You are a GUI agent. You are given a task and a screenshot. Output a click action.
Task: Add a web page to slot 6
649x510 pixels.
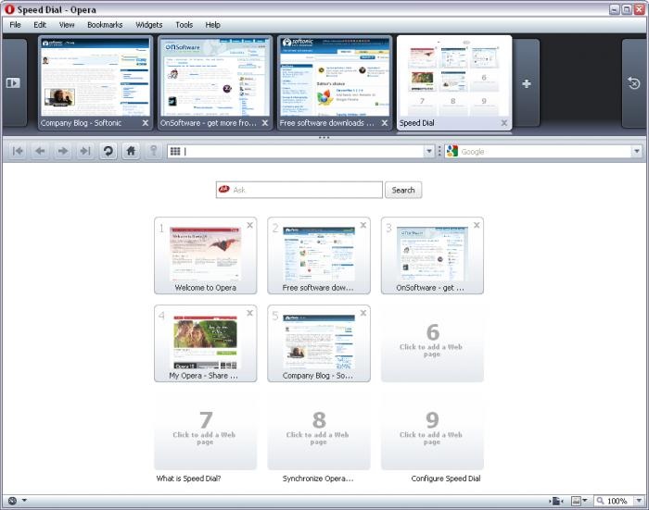pos(432,343)
